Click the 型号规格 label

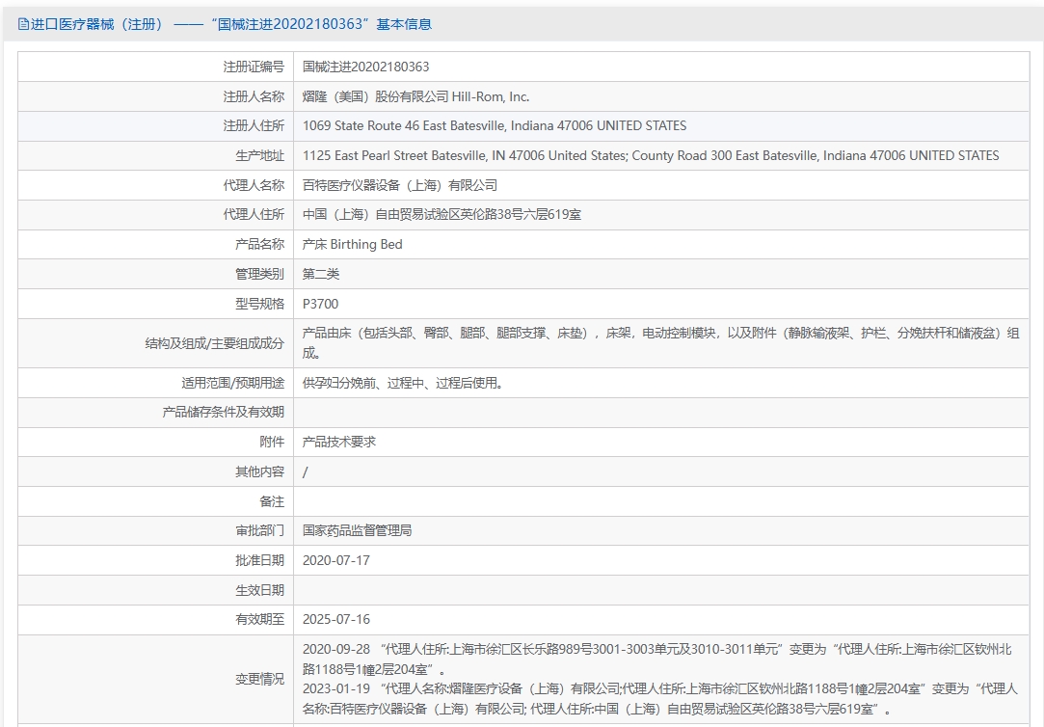259,304
